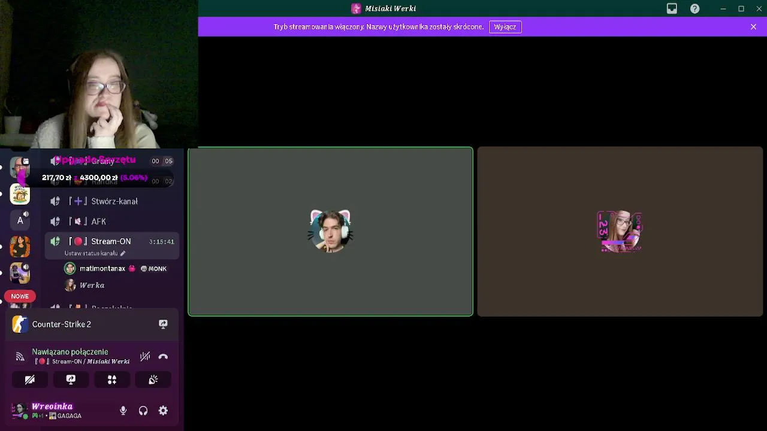Screen dimensions: 767x431
Task: Open user settings gear
Action: [x=163, y=411]
